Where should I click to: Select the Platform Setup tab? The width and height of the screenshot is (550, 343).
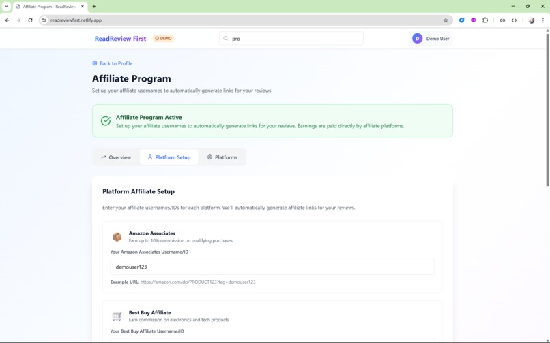pyautogui.click(x=169, y=157)
